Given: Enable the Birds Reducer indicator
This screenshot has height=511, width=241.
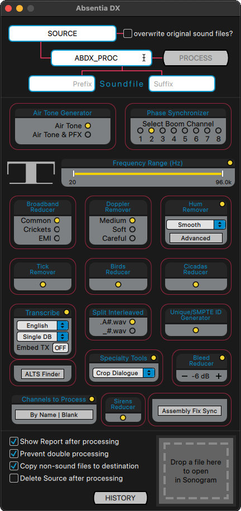Looking at the screenshot, I should click(x=118, y=285).
